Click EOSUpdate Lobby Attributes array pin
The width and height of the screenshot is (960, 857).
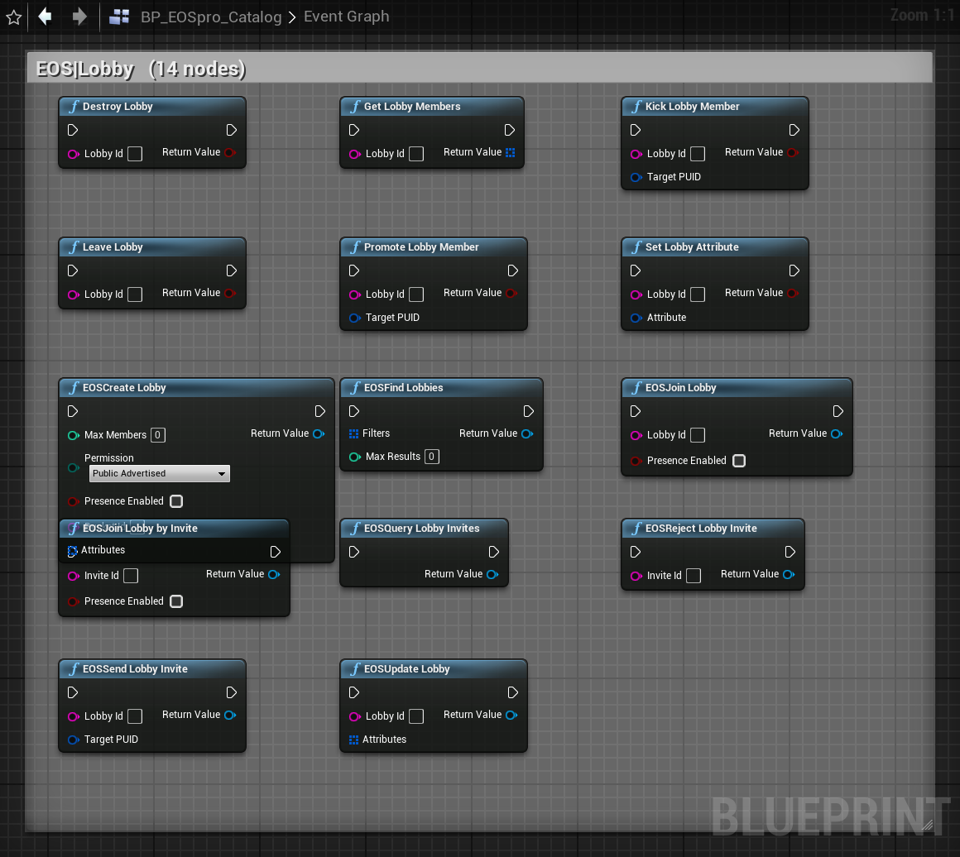(x=354, y=740)
